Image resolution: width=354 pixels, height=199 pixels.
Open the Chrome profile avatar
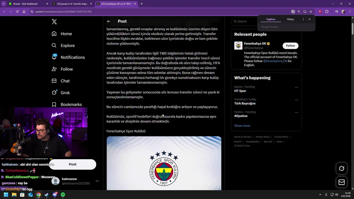pos(343,12)
